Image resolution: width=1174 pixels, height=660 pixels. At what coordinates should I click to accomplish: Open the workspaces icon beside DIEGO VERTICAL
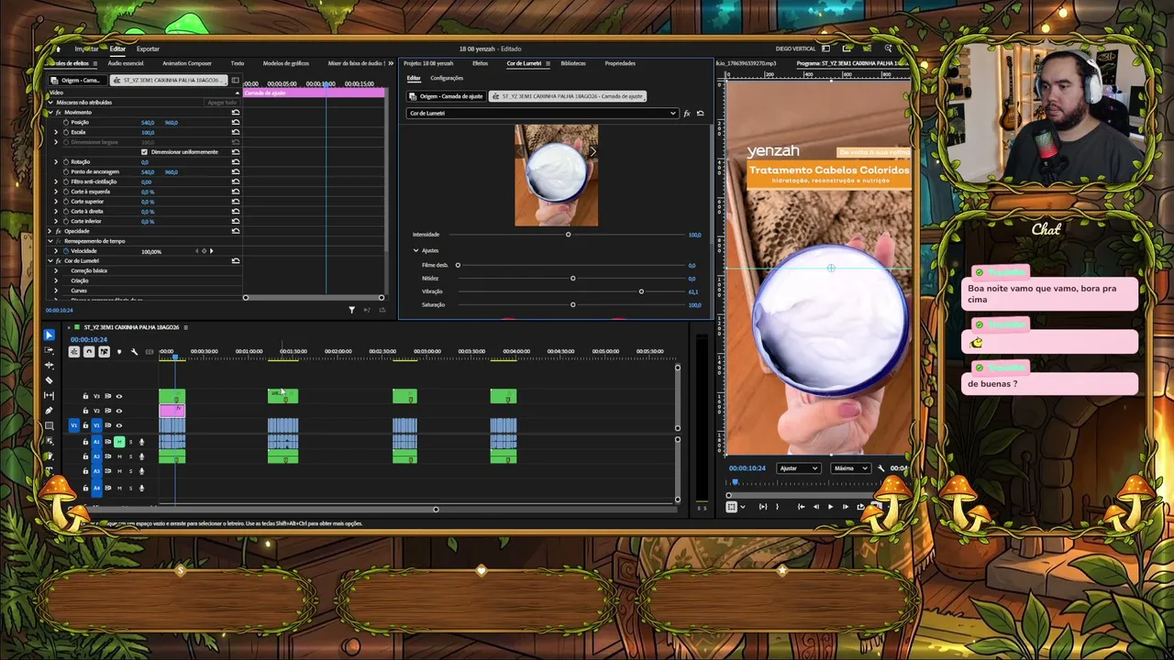click(x=826, y=49)
